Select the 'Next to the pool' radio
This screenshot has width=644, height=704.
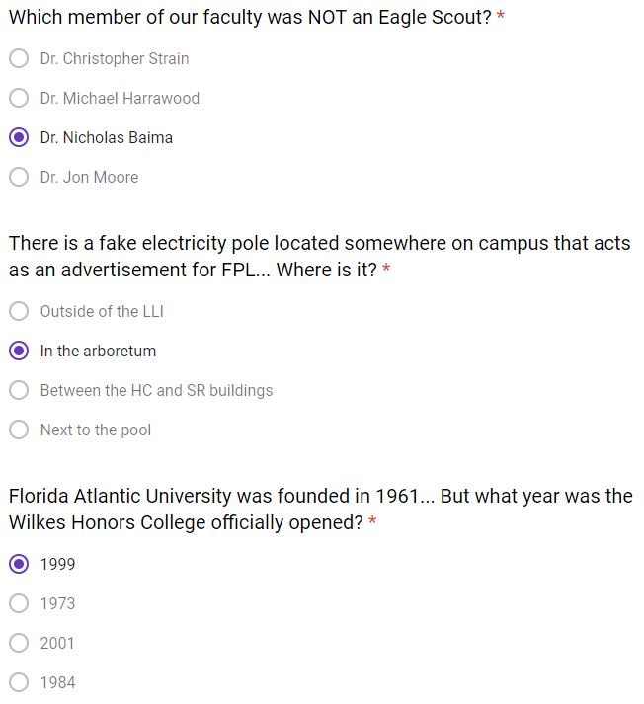[x=19, y=430]
